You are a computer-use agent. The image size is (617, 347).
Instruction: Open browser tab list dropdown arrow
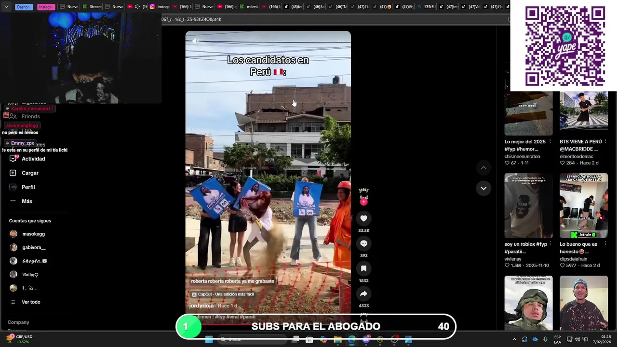pyautogui.click(x=6, y=7)
